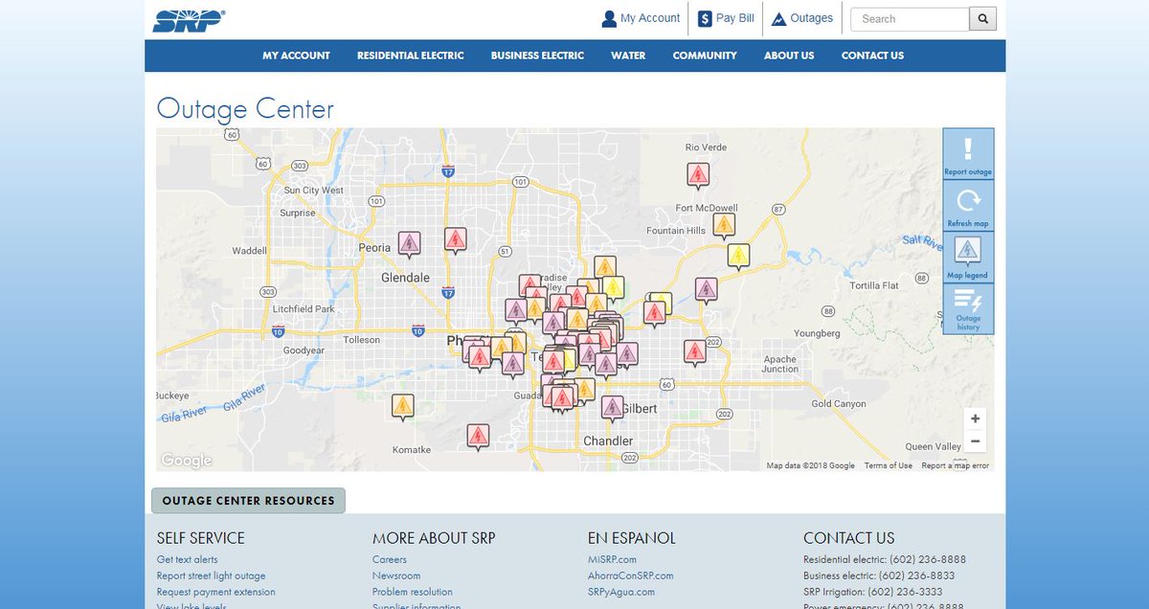Click the Google logo on map
1149x609 pixels.
click(186, 461)
